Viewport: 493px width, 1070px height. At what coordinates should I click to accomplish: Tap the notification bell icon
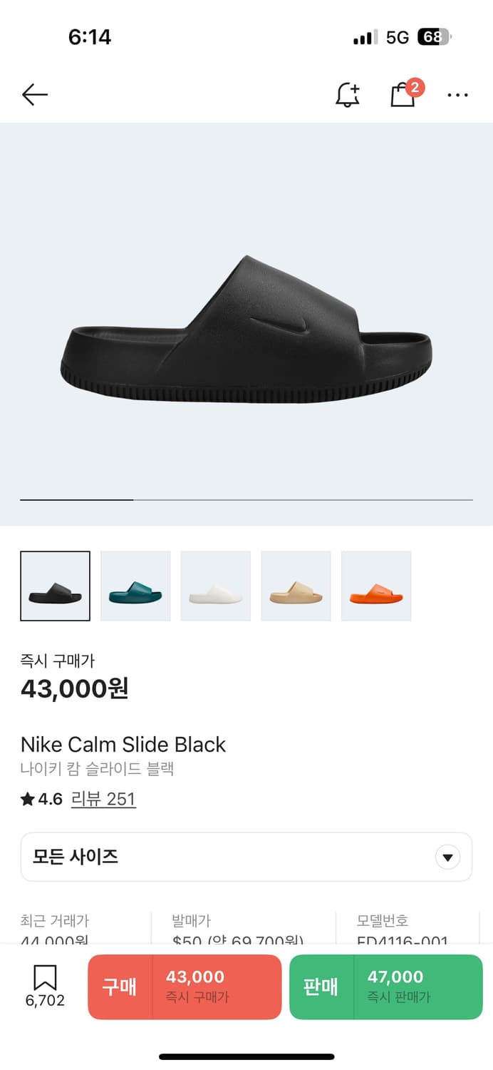[348, 94]
